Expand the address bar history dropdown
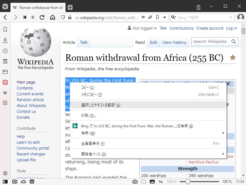Image resolution: width=246 pixels, height=185 pixels. [x=165, y=17]
